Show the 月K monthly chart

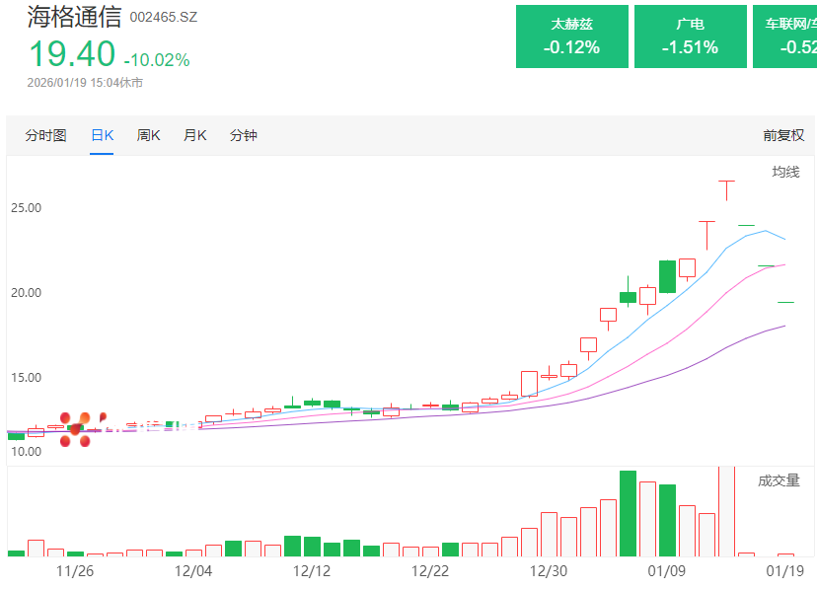click(194, 135)
